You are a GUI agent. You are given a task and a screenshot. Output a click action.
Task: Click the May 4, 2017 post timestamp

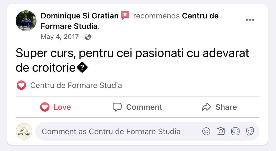[60, 37]
